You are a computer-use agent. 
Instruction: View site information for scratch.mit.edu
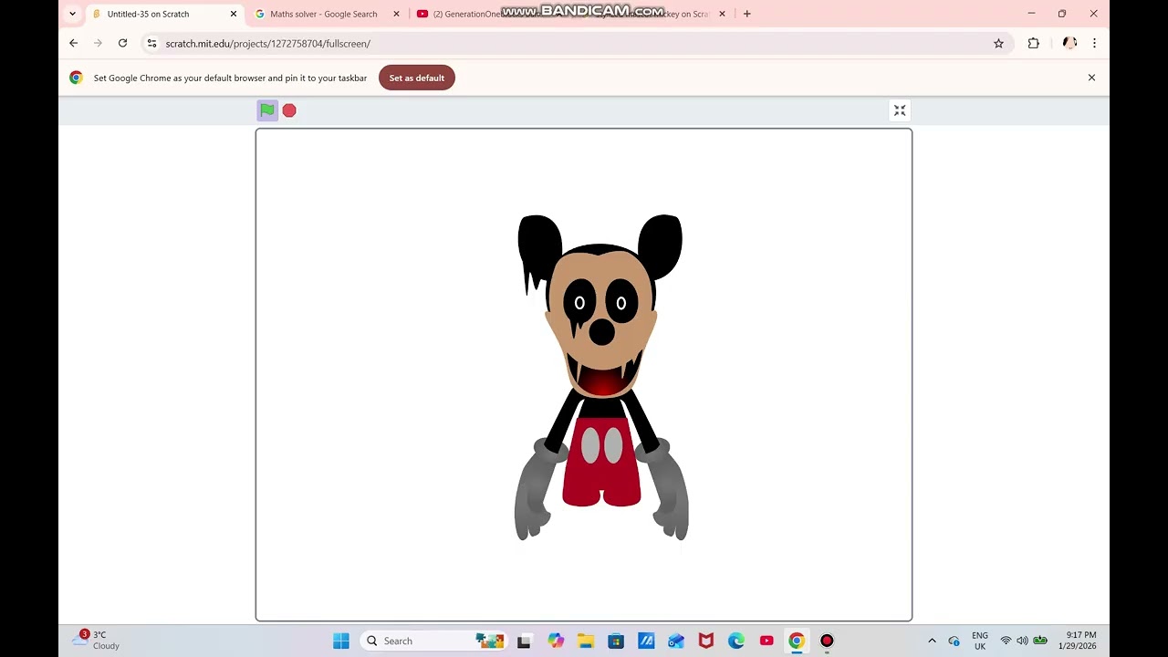click(x=151, y=43)
